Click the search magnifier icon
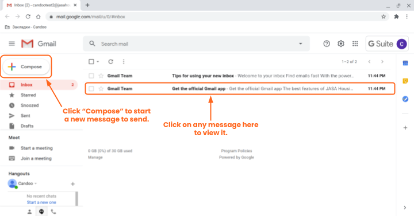414x216 pixels. coord(92,44)
